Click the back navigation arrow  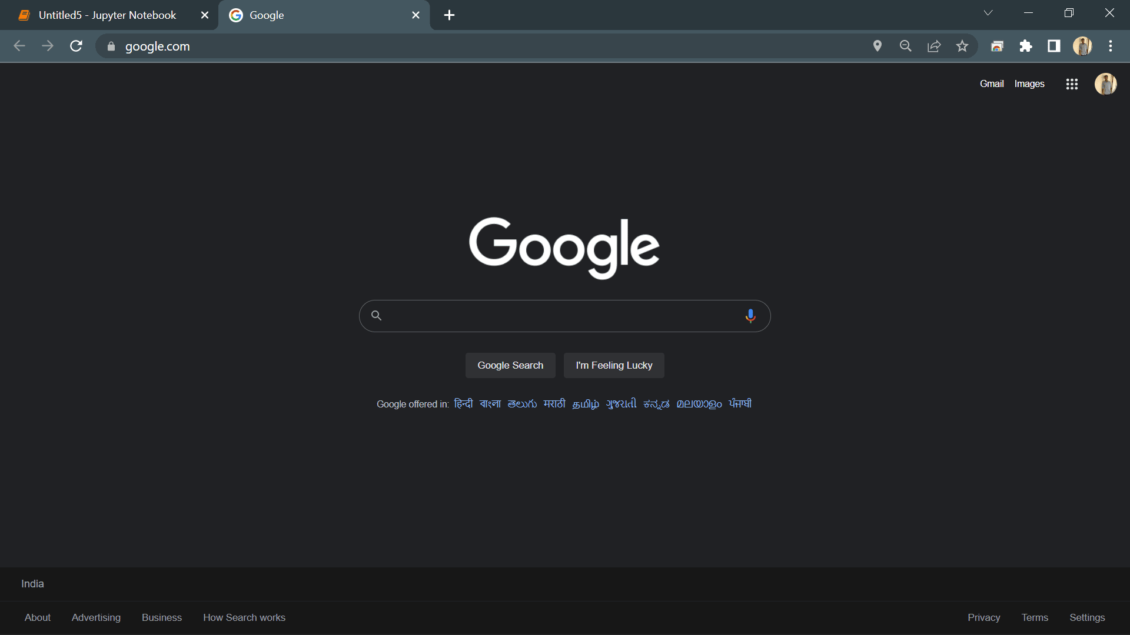point(19,46)
